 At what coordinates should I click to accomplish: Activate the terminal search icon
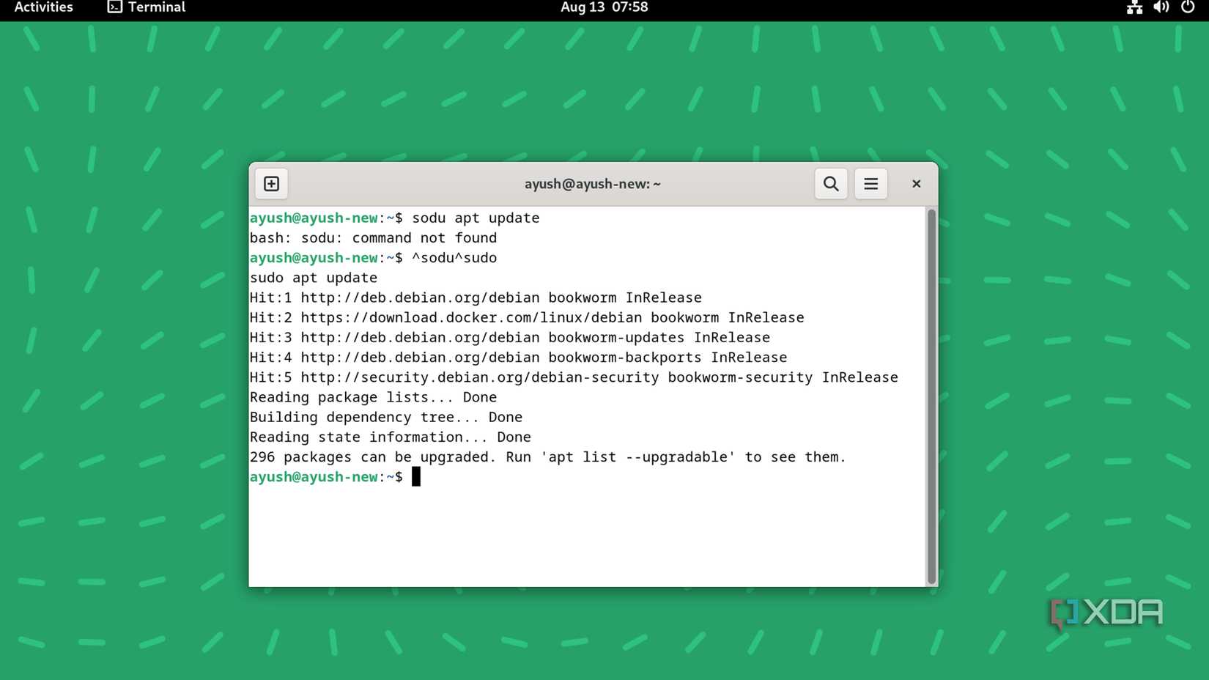pyautogui.click(x=830, y=183)
